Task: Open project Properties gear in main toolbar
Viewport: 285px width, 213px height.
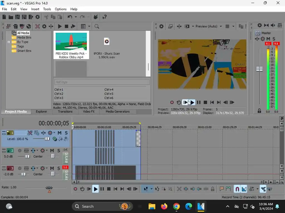Action: [38, 17]
